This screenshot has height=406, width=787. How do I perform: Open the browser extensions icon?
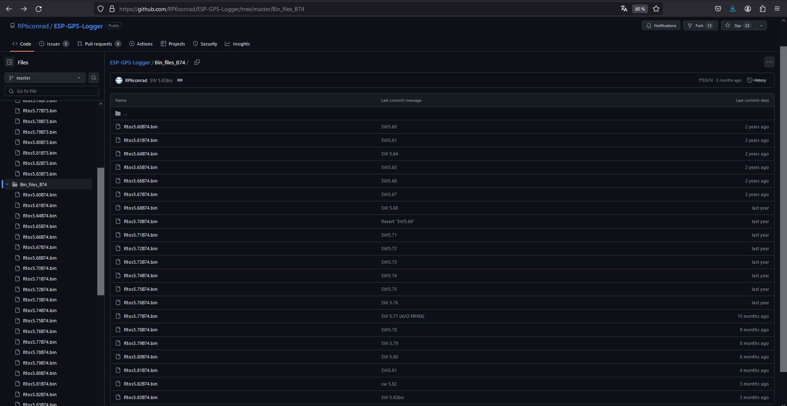coord(762,9)
